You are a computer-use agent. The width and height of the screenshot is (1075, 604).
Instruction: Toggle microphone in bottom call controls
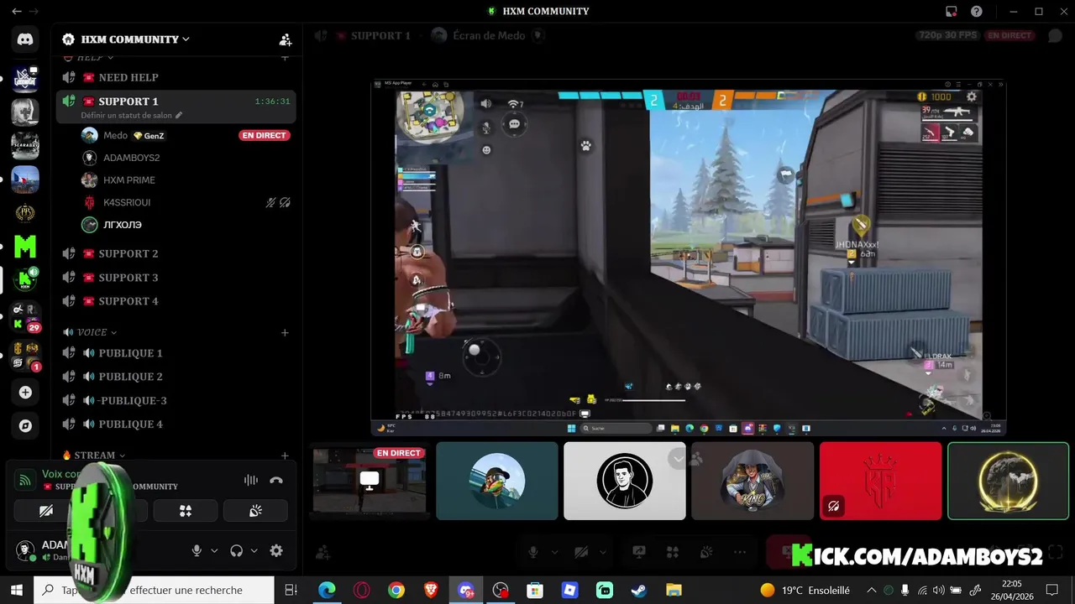(x=532, y=552)
